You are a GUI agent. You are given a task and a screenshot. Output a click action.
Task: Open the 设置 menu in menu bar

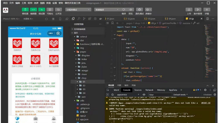tap(55, 3)
